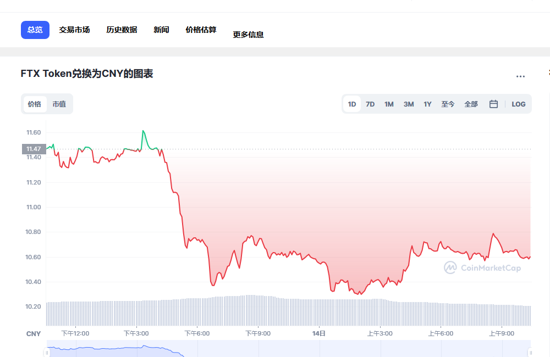Select the 全部 time range
Image resolution: width=550 pixels, height=357 pixels.
pyautogui.click(x=471, y=104)
